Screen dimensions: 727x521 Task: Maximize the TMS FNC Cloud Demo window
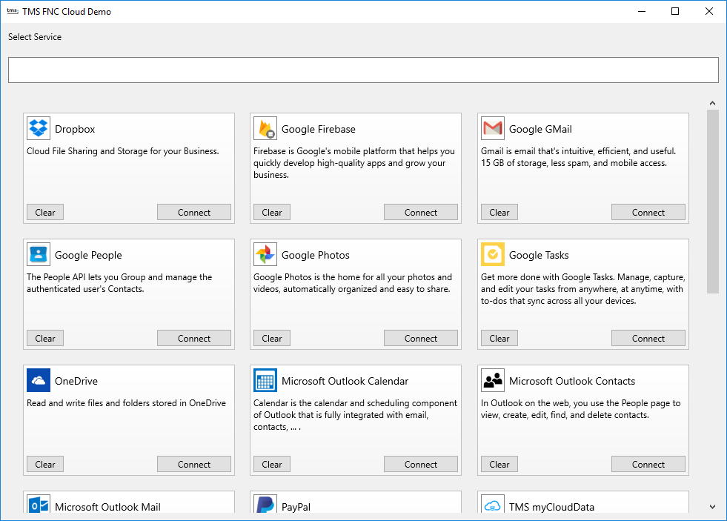click(x=675, y=11)
